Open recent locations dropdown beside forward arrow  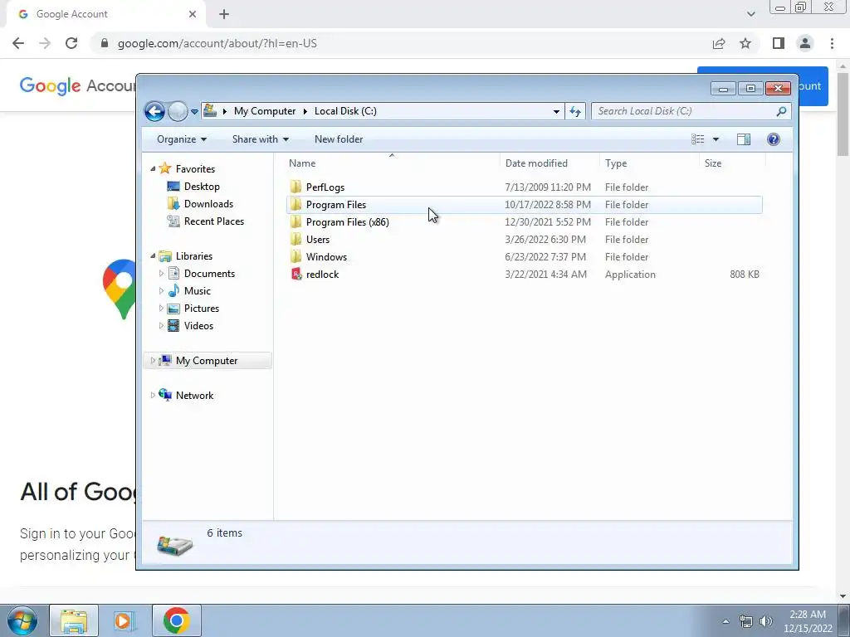194,112
